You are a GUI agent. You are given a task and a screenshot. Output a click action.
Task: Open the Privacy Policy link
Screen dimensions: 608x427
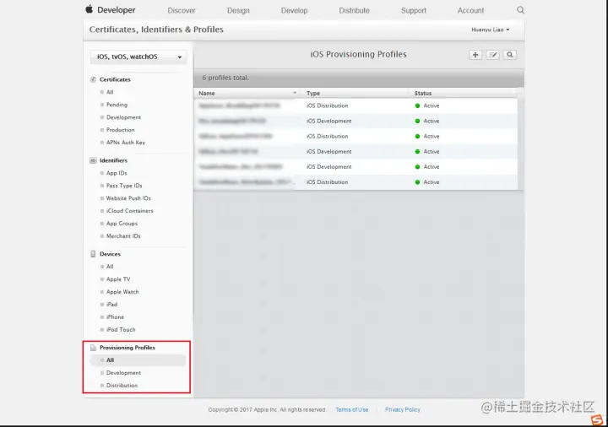click(x=403, y=409)
